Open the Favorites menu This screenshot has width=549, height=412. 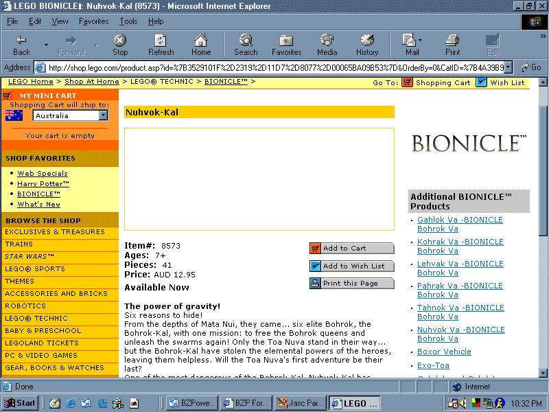coord(93,21)
